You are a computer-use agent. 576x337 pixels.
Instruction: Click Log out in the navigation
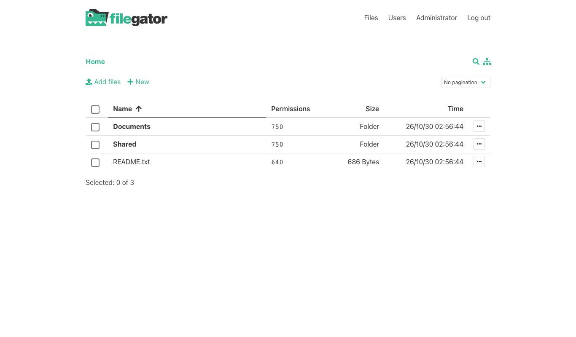(479, 18)
